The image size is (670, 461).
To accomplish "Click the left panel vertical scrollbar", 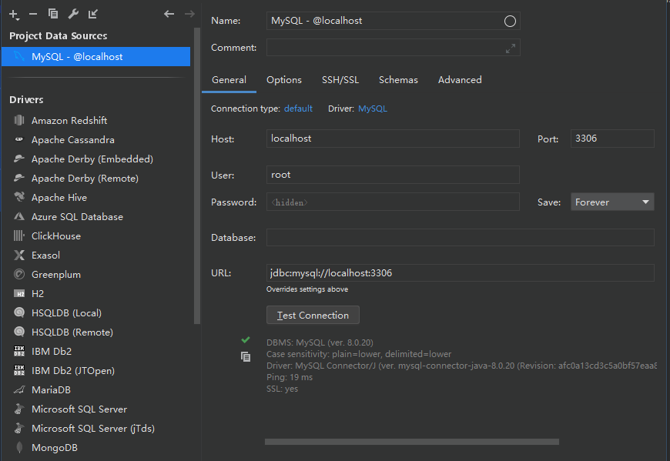I will (197, 175).
